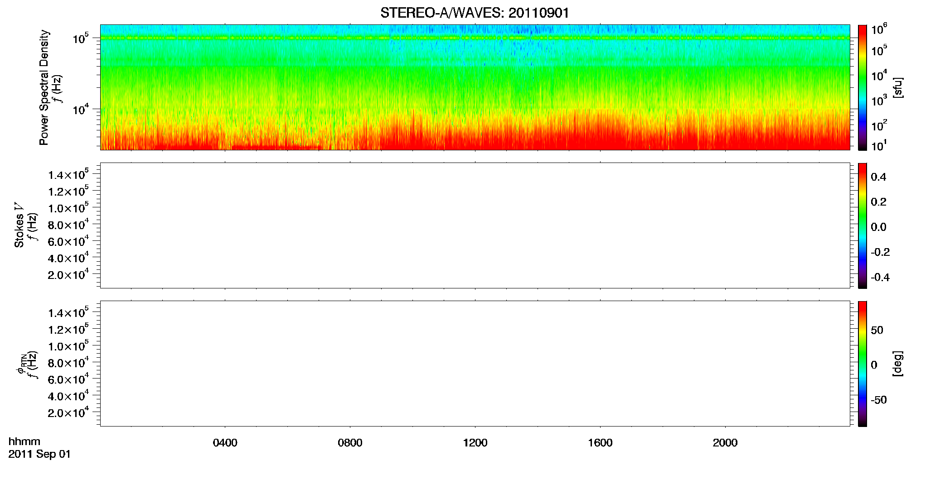The height and width of the screenshot is (489, 950).
Task: Click the power spectral density color bar
Action: click(863, 87)
